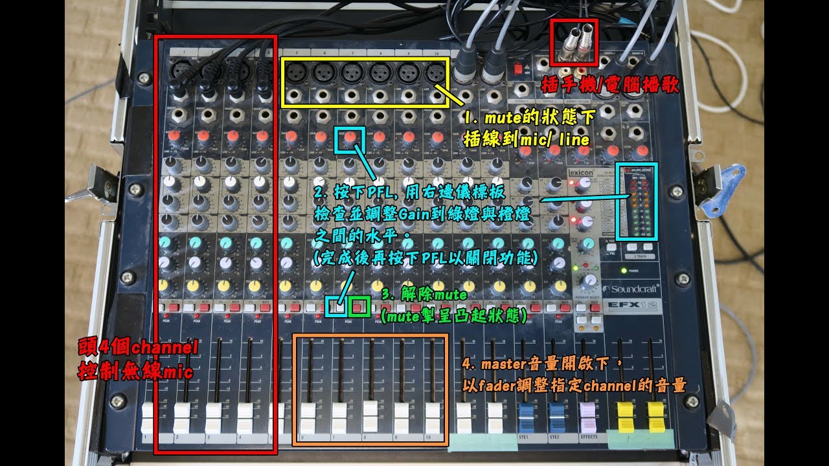This screenshot has width=829, height=466.
Task: Toggle the red MUTE button on channel 3
Action: pyautogui.click(x=235, y=307)
